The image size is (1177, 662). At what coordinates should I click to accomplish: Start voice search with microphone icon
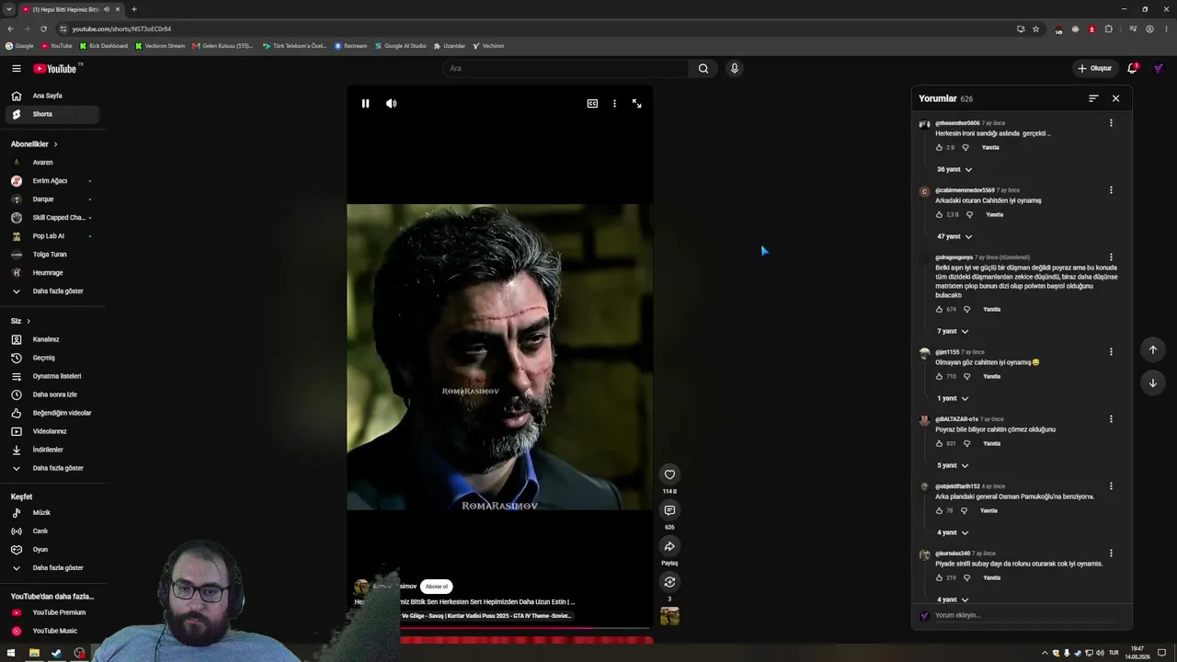pos(734,68)
